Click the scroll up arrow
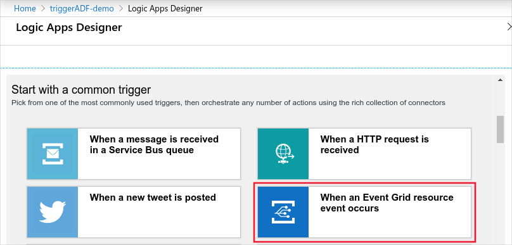 tap(500, 80)
